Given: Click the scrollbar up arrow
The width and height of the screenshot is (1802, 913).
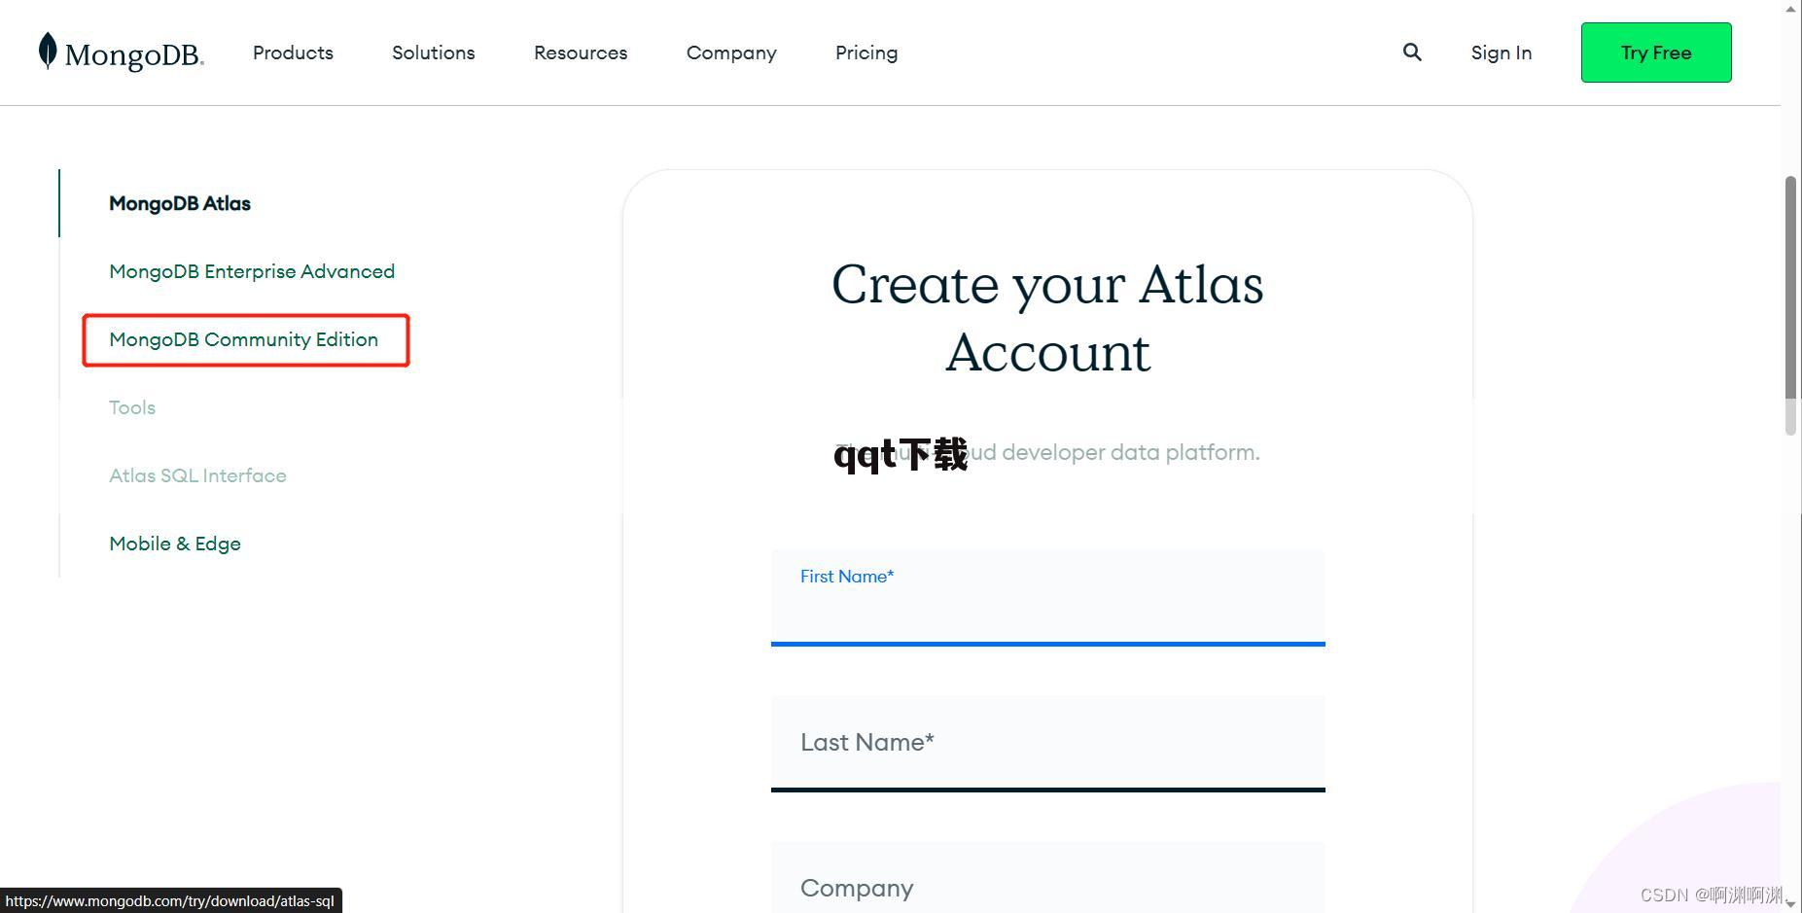Looking at the screenshot, I should tap(1791, 9).
